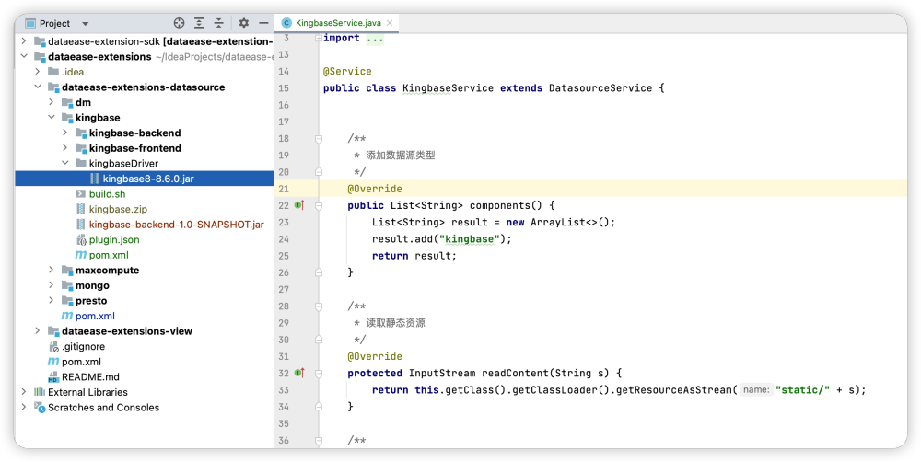Screen dimensions: 921x462
Task: Click the Scratches and Consoles icon
Action: tap(40, 407)
